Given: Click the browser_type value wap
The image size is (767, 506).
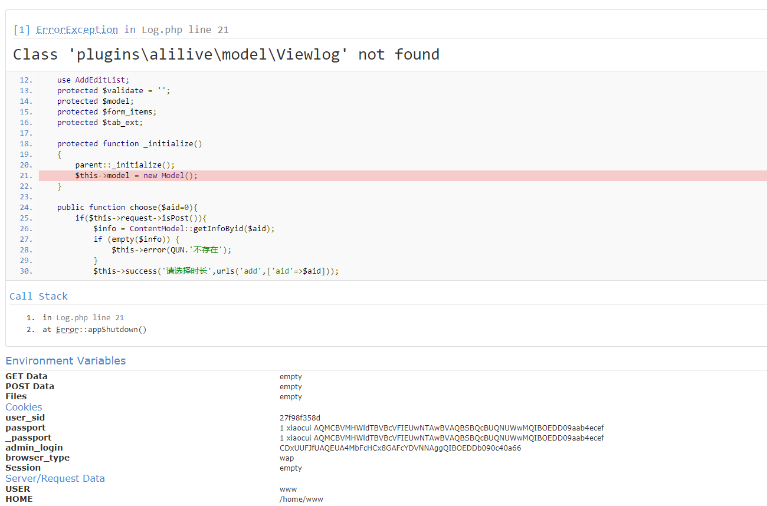Looking at the screenshot, I should click(x=287, y=458).
